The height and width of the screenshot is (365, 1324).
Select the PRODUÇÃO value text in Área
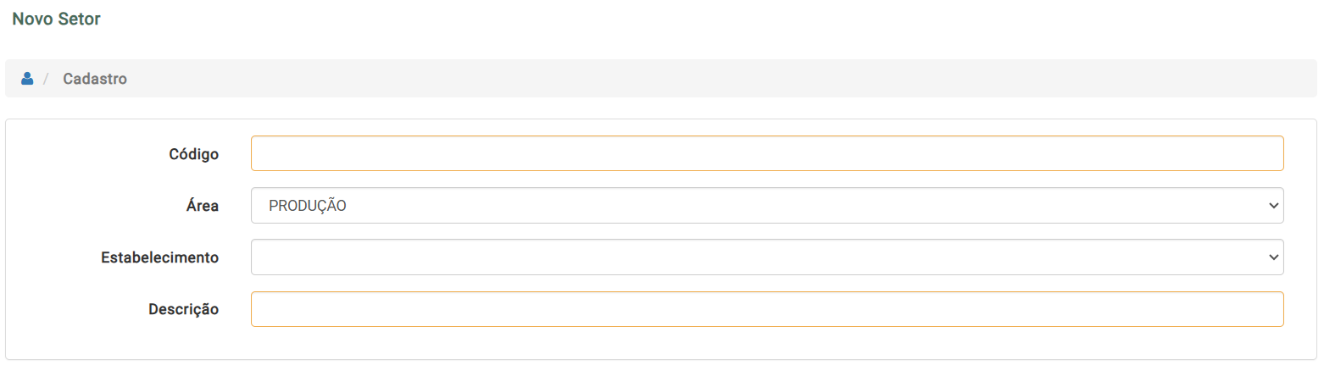[308, 206]
